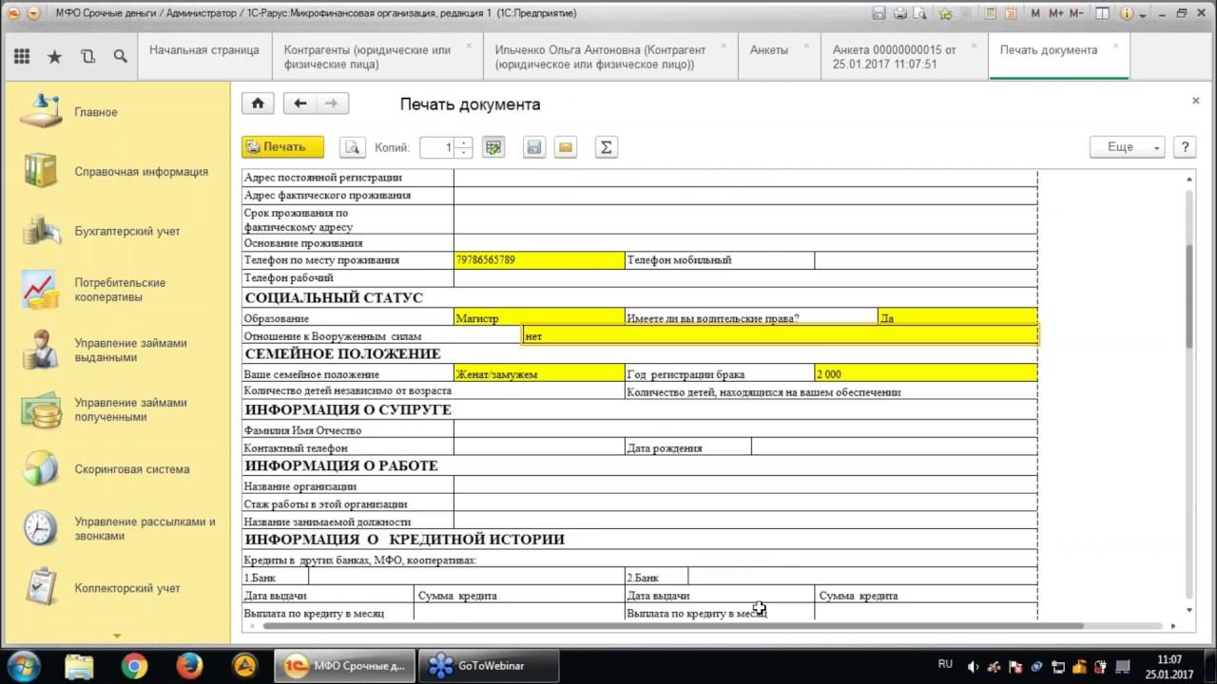Toggle the window layout panels icon
The width and height of the screenshot is (1217, 684).
point(1102,13)
